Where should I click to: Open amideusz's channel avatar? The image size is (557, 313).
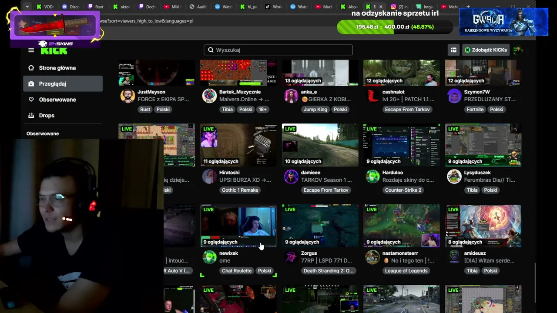click(x=454, y=257)
